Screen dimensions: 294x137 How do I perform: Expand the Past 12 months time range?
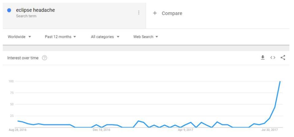(60, 37)
